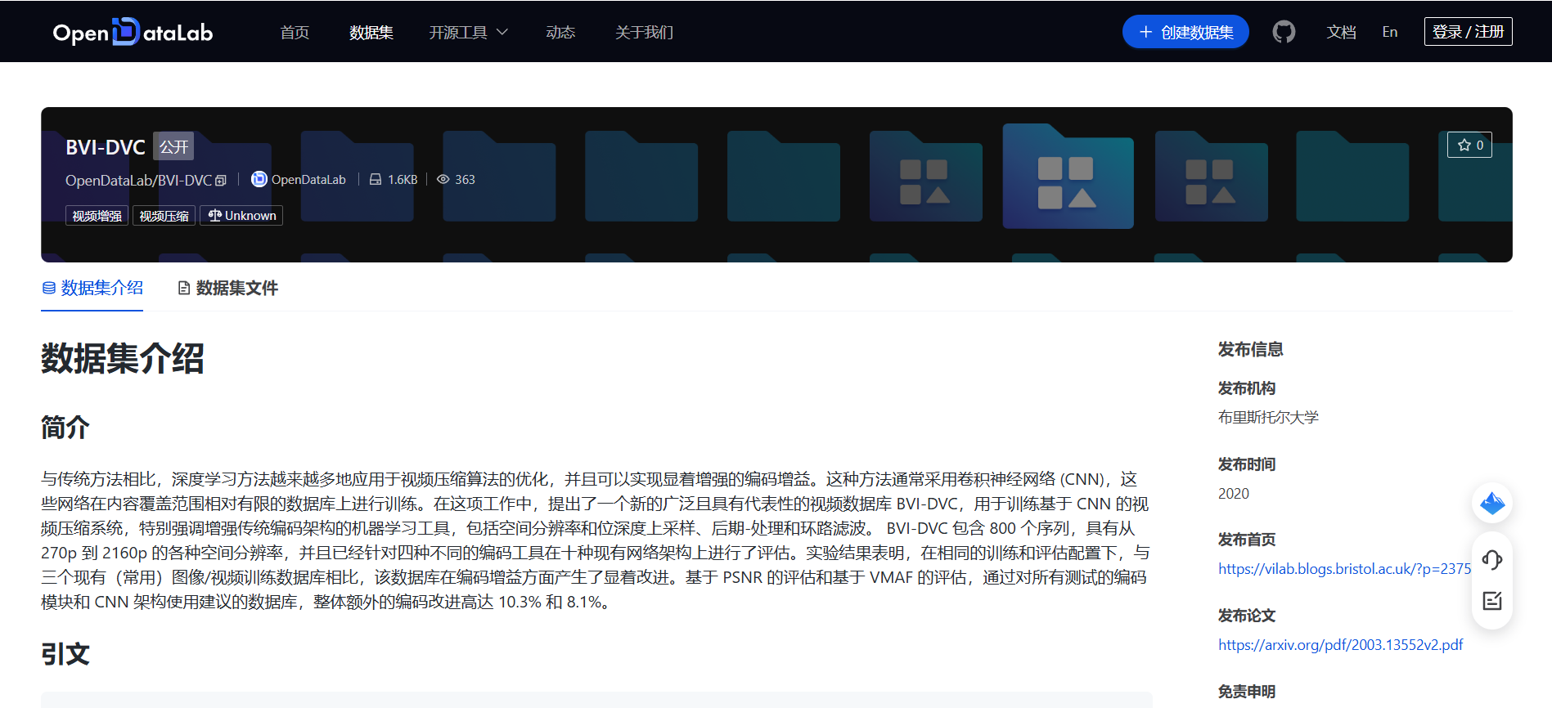Open customer support headset icon
This screenshot has height=708, width=1552.
click(x=1492, y=560)
